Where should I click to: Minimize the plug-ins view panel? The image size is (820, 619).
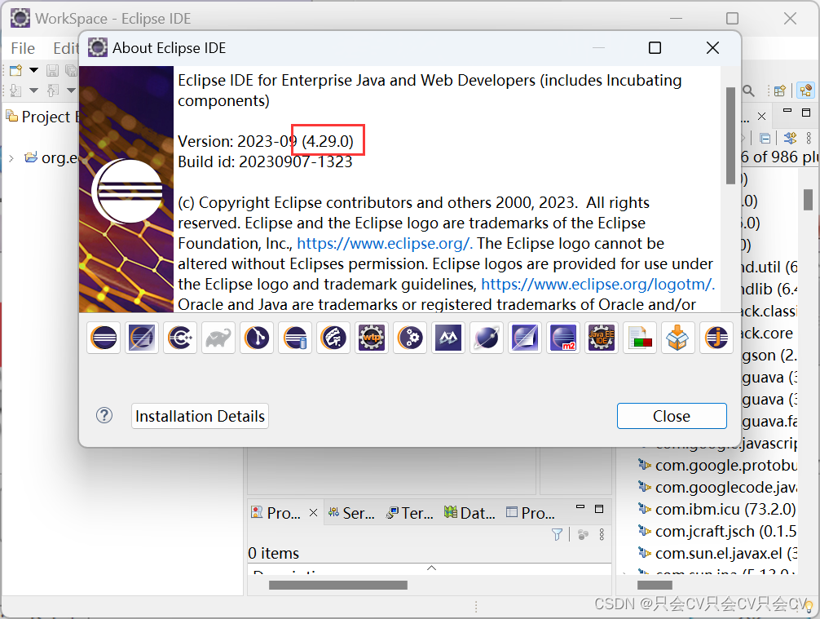(787, 111)
